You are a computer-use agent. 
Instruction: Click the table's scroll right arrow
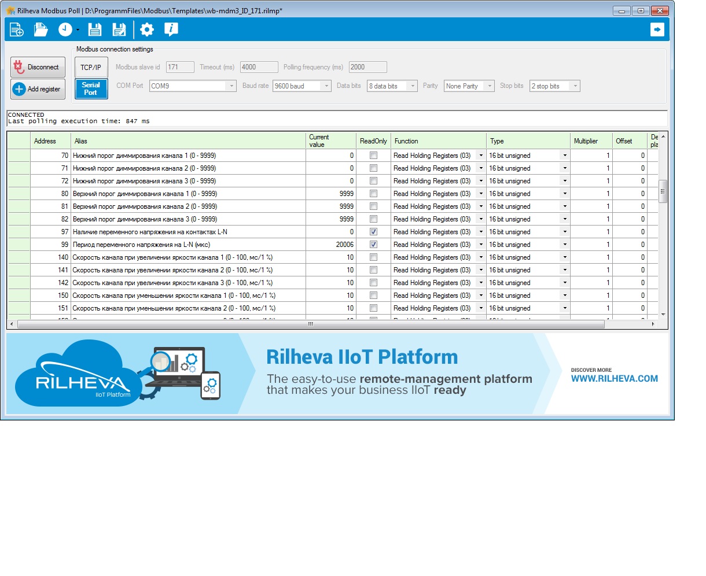653,324
